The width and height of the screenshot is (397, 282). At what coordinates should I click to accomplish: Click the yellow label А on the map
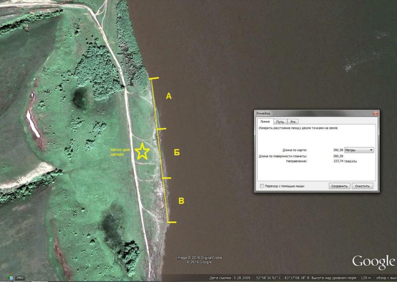pos(169,97)
